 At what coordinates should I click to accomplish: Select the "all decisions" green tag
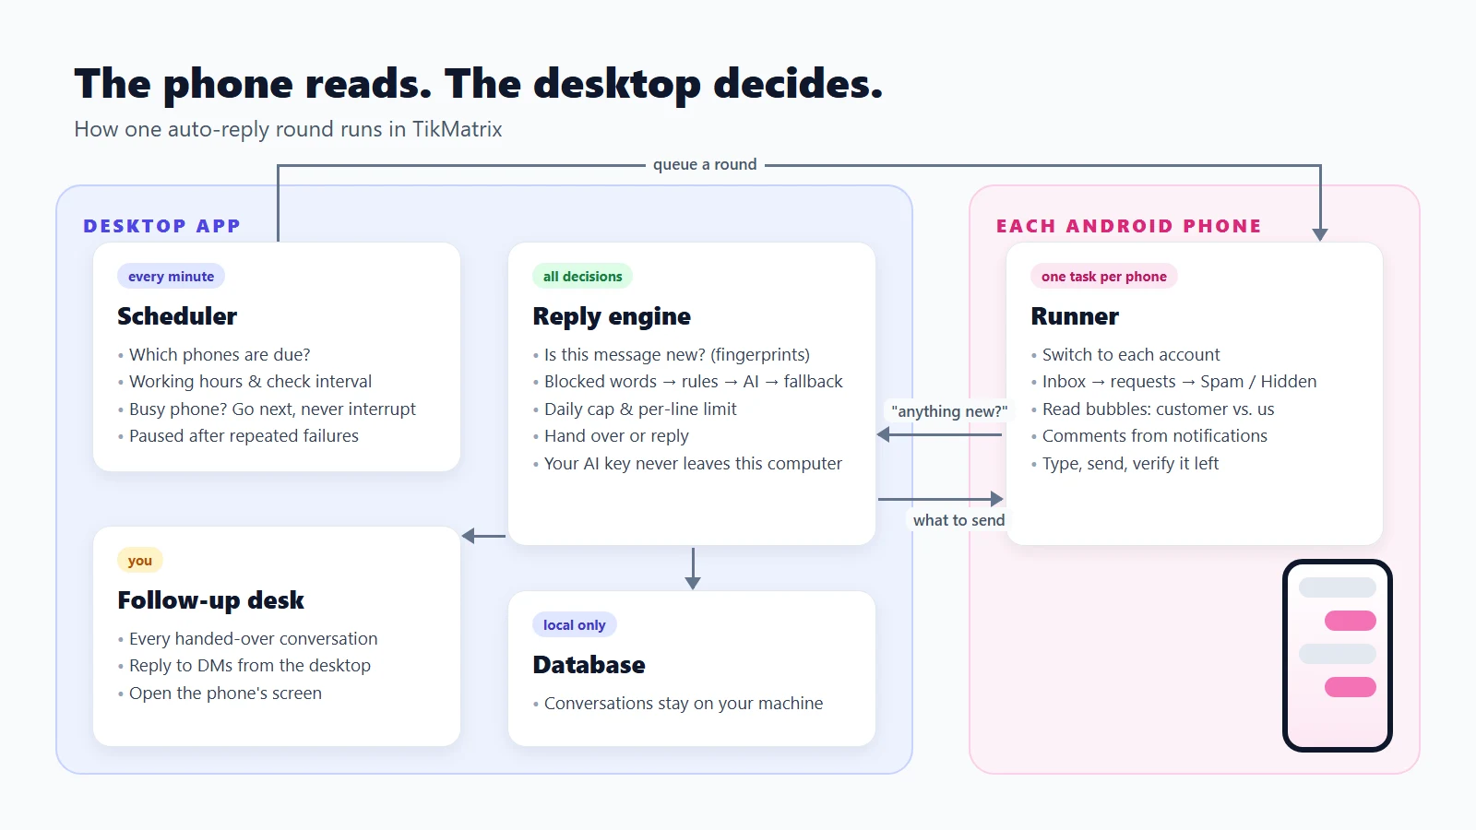[582, 276]
